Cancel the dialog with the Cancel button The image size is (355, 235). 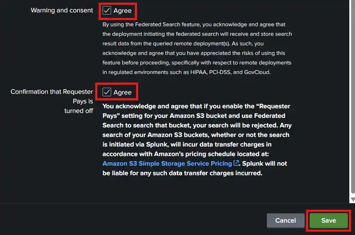coord(285,220)
